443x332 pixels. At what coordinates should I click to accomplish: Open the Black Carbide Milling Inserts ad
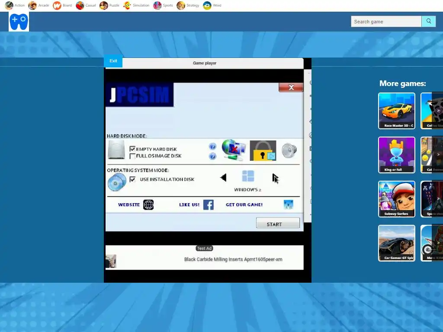click(x=233, y=259)
